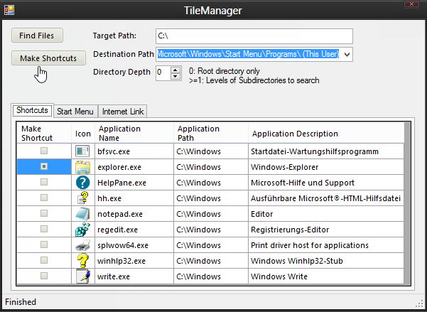The width and height of the screenshot is (427, 312).
Task: Click in the Target Path field
Action: coord(254,36)
